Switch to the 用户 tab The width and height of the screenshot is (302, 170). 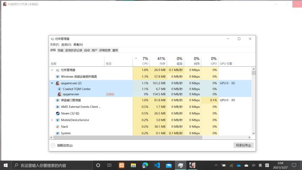[94, 50]
